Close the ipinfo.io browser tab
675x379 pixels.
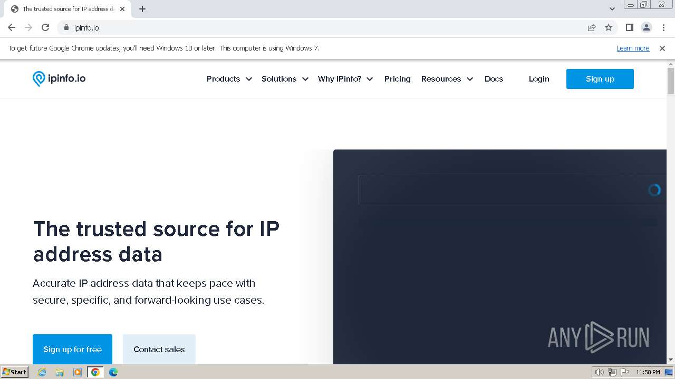tap(122, 9)
